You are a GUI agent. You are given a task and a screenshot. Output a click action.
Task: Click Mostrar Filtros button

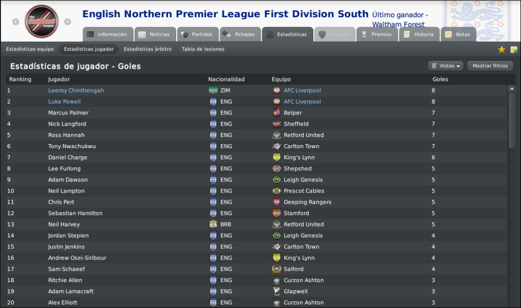490,66
